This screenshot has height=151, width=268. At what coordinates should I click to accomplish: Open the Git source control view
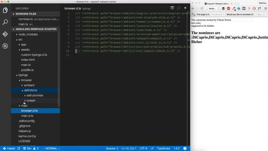(x=5, y=34)
